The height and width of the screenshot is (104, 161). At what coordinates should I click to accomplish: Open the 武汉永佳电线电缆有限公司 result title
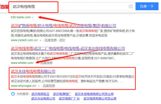[33, 71]
